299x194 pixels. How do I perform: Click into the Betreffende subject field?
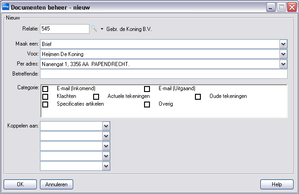[x=164, y=74]
